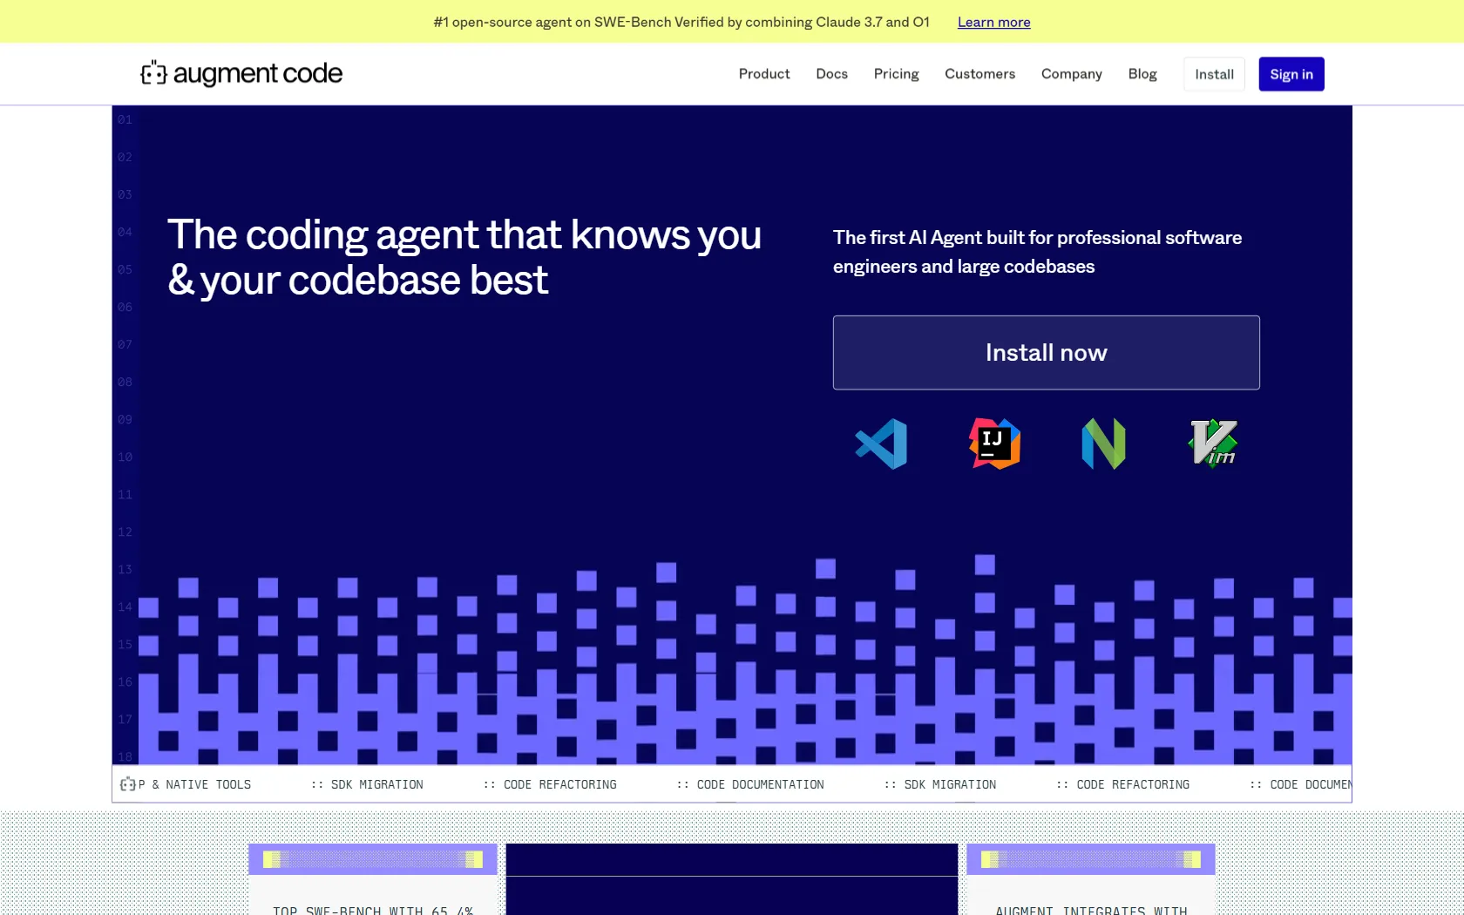1464x915 pixels.
Task: Click the 'AUGMENT INTEGRATES WITH' card
Action: [x=1091, y=879]
